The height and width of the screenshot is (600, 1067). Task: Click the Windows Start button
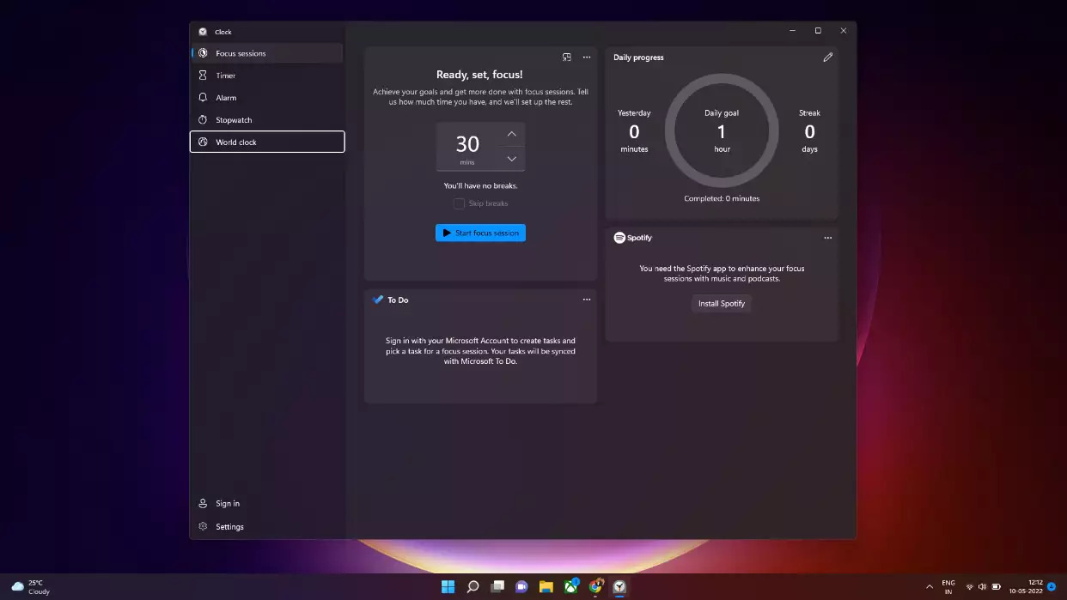tap(448, 587)
